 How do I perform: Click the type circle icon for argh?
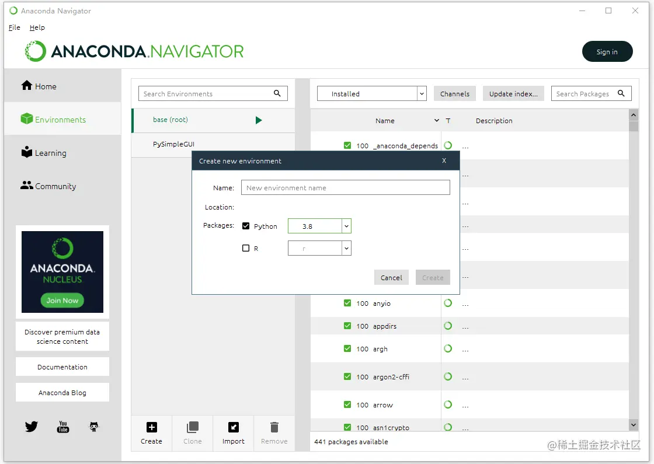(448, 348)
